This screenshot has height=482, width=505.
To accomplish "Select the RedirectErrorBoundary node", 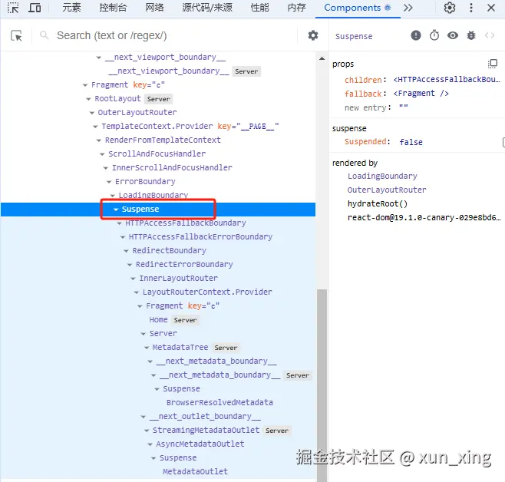I will (184, 265).
